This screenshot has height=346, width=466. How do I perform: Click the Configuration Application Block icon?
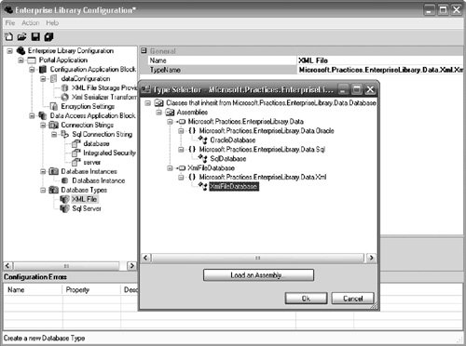pyautogui.click(x=43, y=70)
